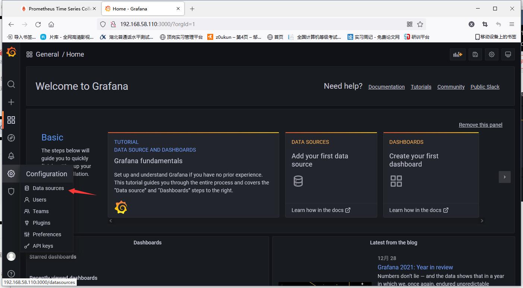Click the Cycle view mode monitor icon
523x288 pixels.
pyautogui.click(x=508, y=54)
